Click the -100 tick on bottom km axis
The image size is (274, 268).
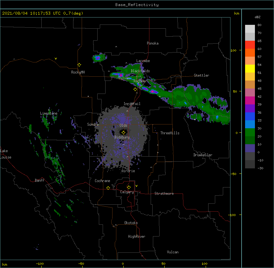40,264
